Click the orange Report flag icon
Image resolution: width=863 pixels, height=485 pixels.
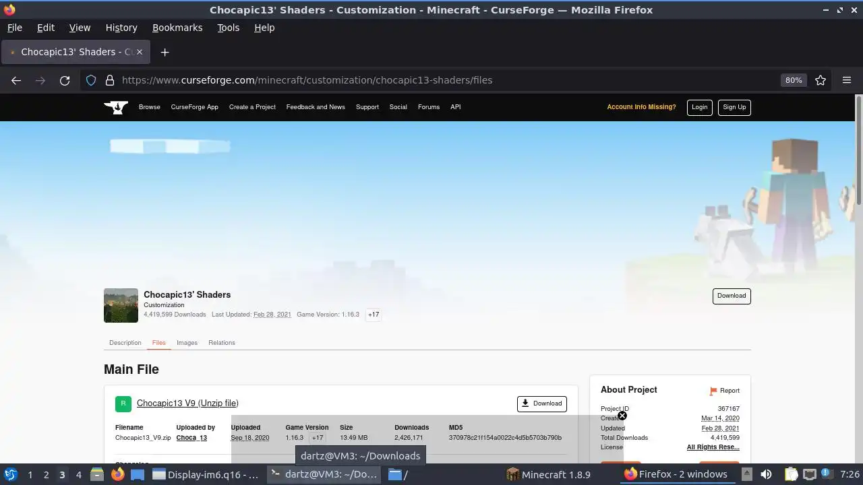click(713, 391)
